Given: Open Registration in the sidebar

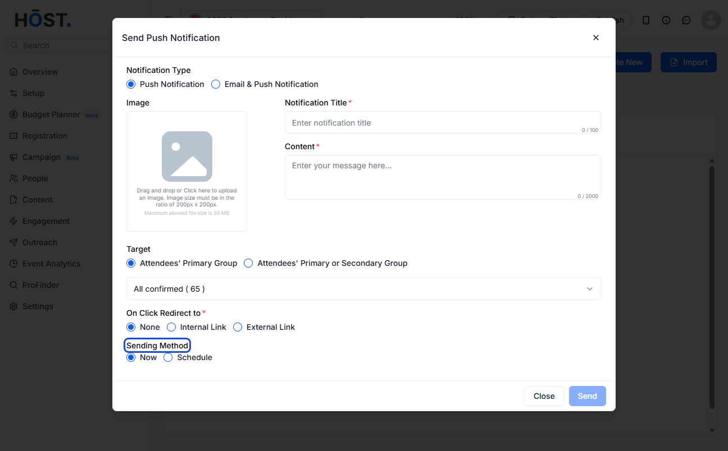Looking at the screenshot, I should pos(45,136).
